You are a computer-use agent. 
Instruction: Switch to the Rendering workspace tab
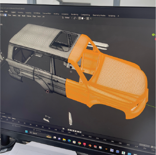tap(75, 14)
